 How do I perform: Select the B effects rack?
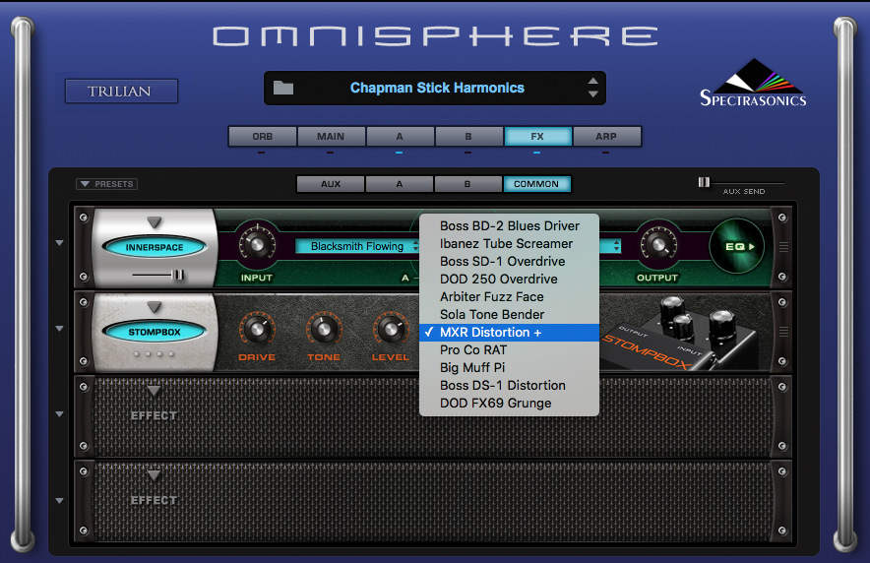pos(467,184)
